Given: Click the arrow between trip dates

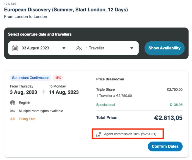Looking at the screenshot, I should click(43, 92).
